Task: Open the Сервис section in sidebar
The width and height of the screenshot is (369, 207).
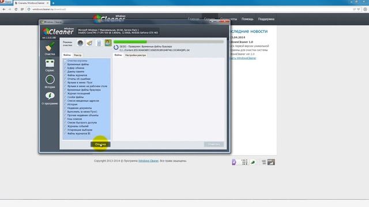Action: point(50,65)
